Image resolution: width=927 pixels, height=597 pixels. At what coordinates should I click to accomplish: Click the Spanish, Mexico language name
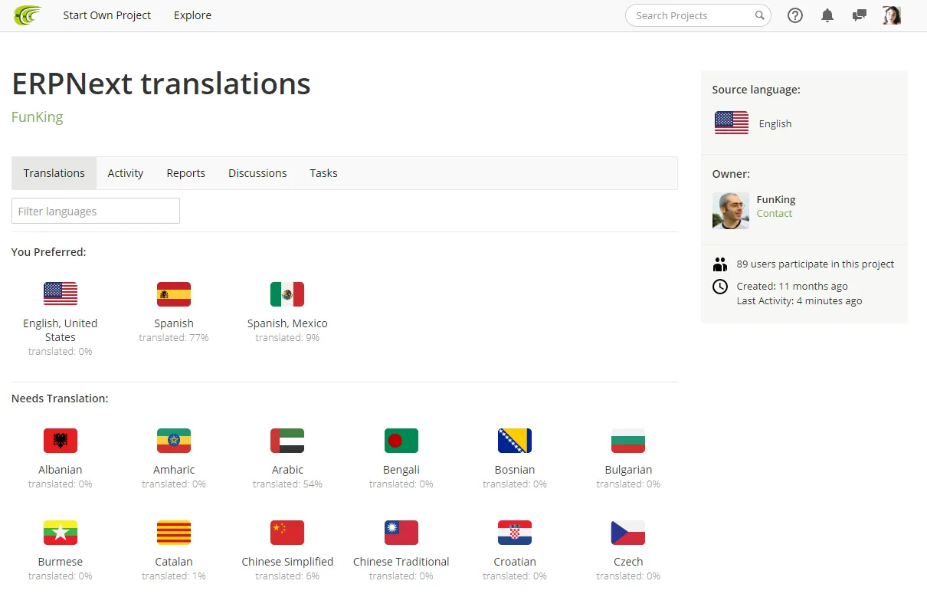coord(287,323)
